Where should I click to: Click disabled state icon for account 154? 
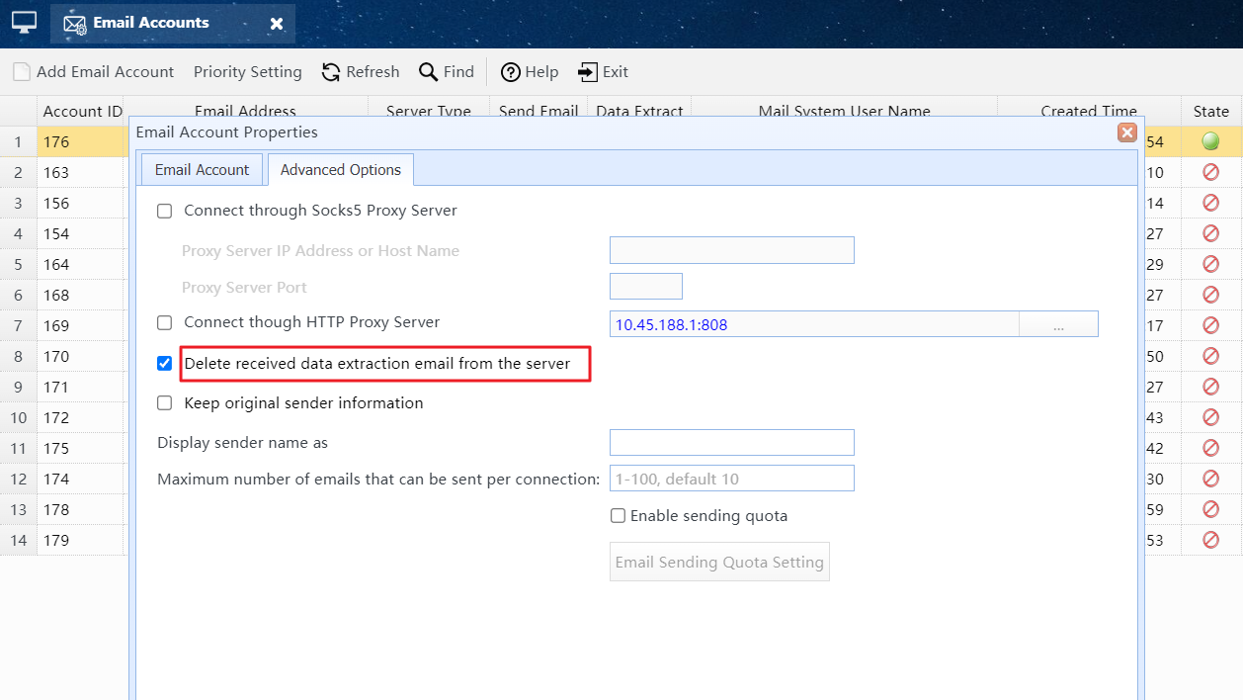coord(1210,233)
